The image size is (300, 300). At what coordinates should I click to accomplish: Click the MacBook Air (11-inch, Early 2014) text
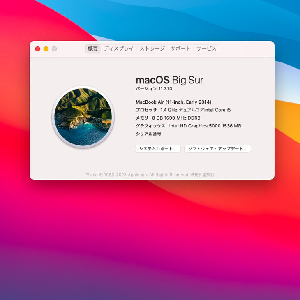pyautogui.click(x=173, y=102)
